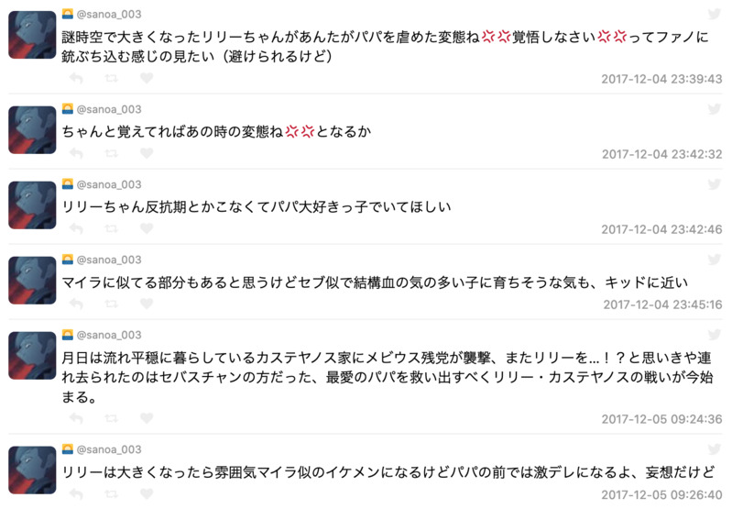Image resolution: width=732 pixels, height=509 pixels.
Task: Reply to the 月日は流れ tweet
Action: (x=77, y=419)
